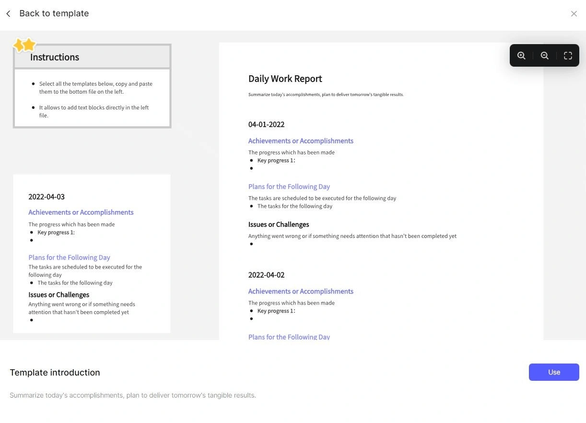The height and width of the screenshot is (423, 586).
Task: Click the "Instructions" heading
Action: [x=55, y=57]
